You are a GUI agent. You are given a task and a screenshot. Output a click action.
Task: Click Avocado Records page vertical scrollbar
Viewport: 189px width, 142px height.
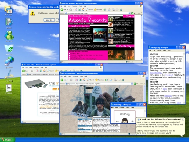(142, 38)
